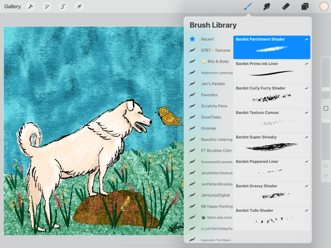Pick the Bardot Grassy Shader brush

click(272, 194)
